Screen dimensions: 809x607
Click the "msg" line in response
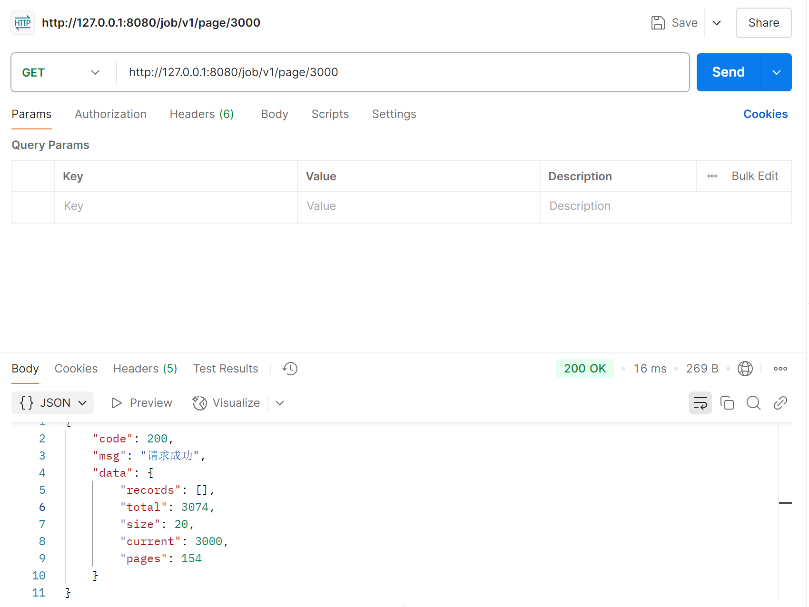pyautogui.click(x=149, y=456)
